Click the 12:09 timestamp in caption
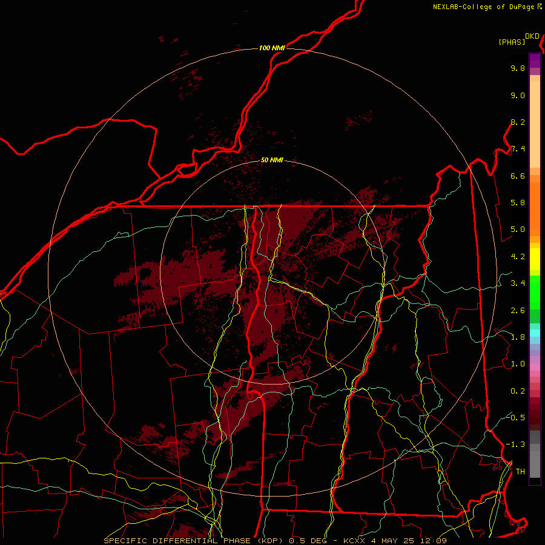This screenshot has height=545, width=545. coord(434,541)
